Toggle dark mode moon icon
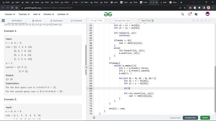Image resolution: width=216 pixels, height=121 pixels. point(190,14)
